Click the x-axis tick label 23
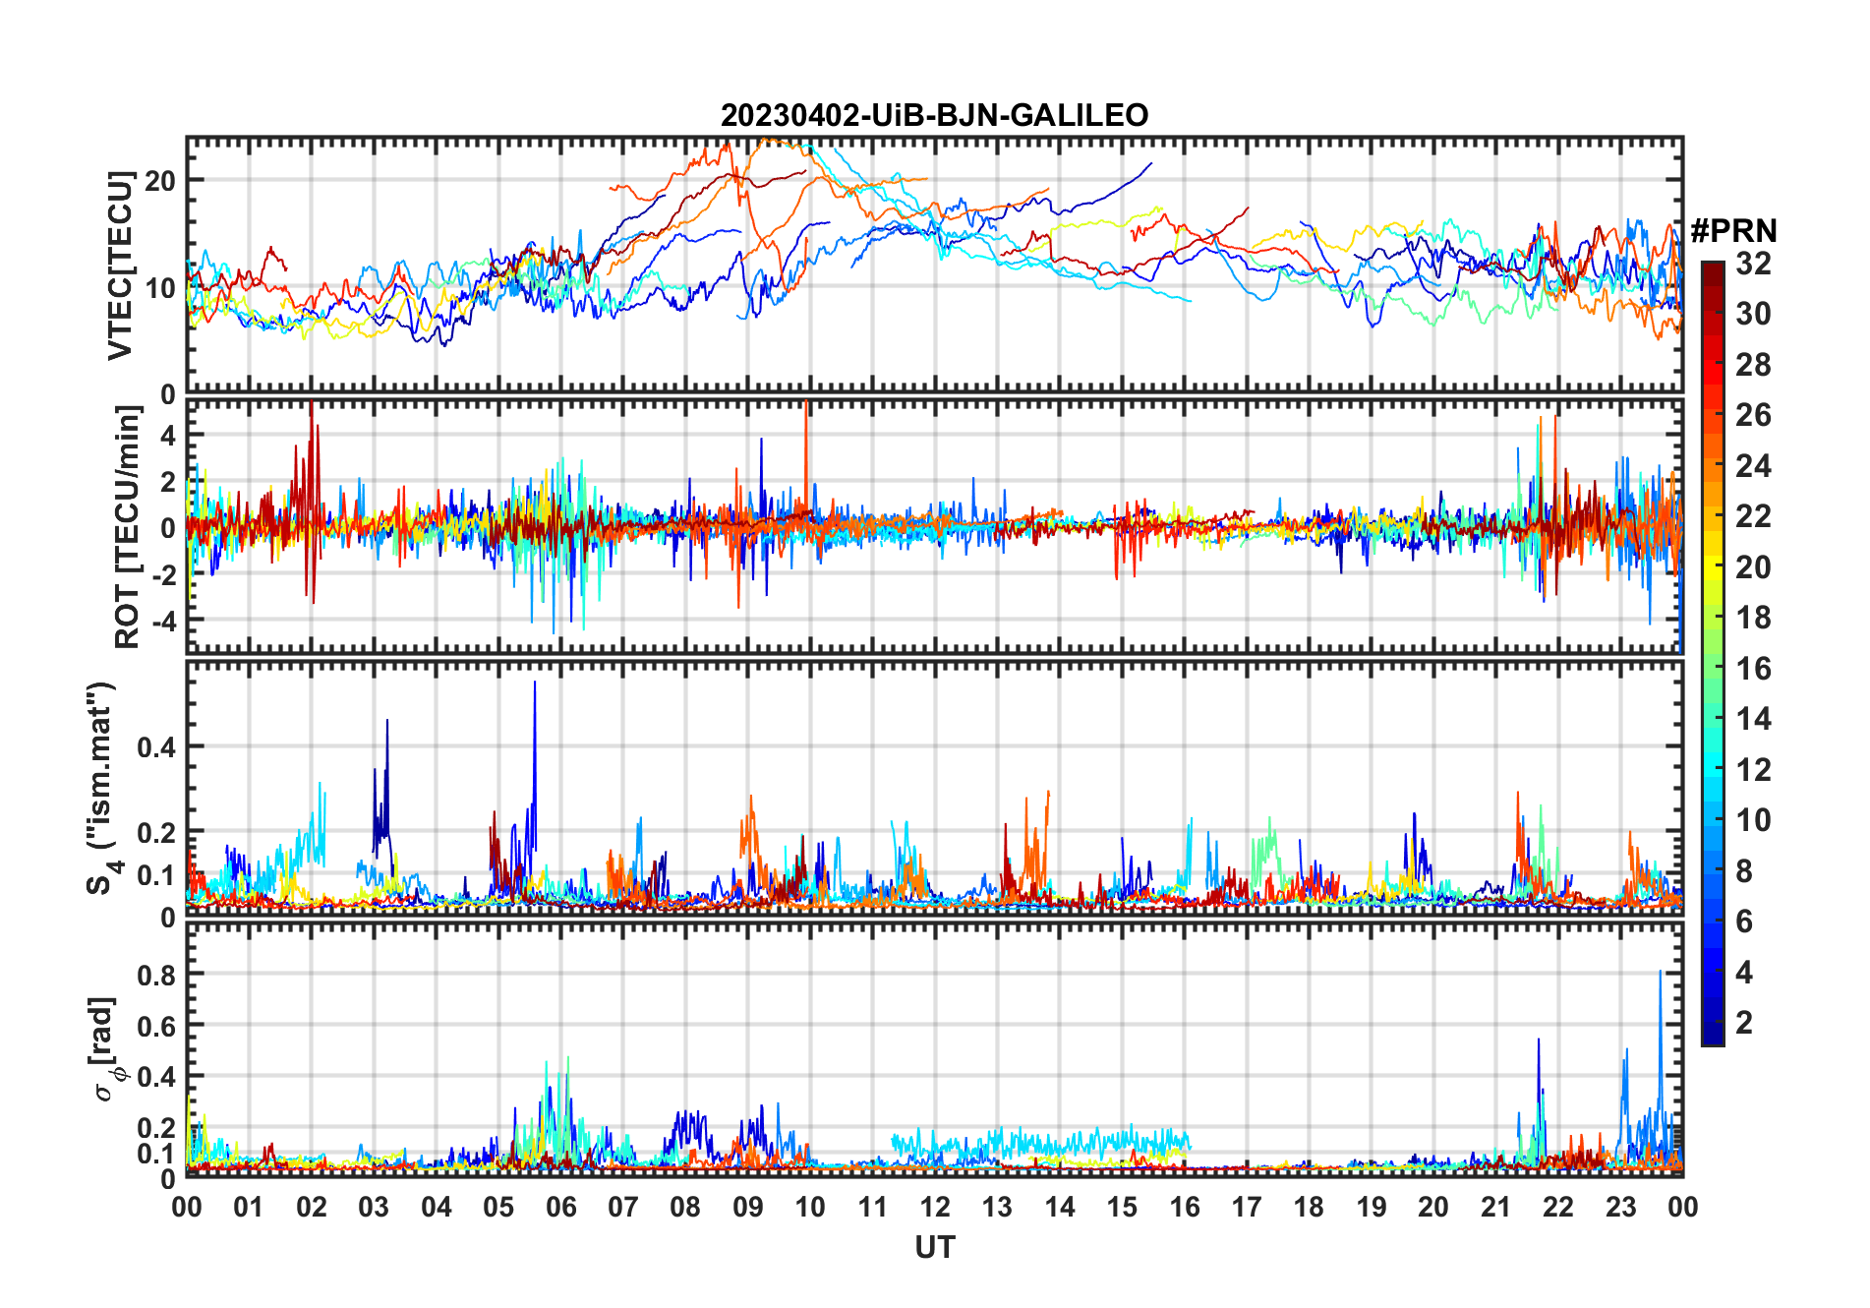This screenshot has width=1870, height=1308. click(x=1620, y=1207)
